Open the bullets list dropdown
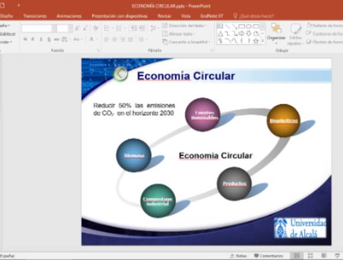Image resolution: width=343 pixels, height=260 pixels. (x=112, y=28)
